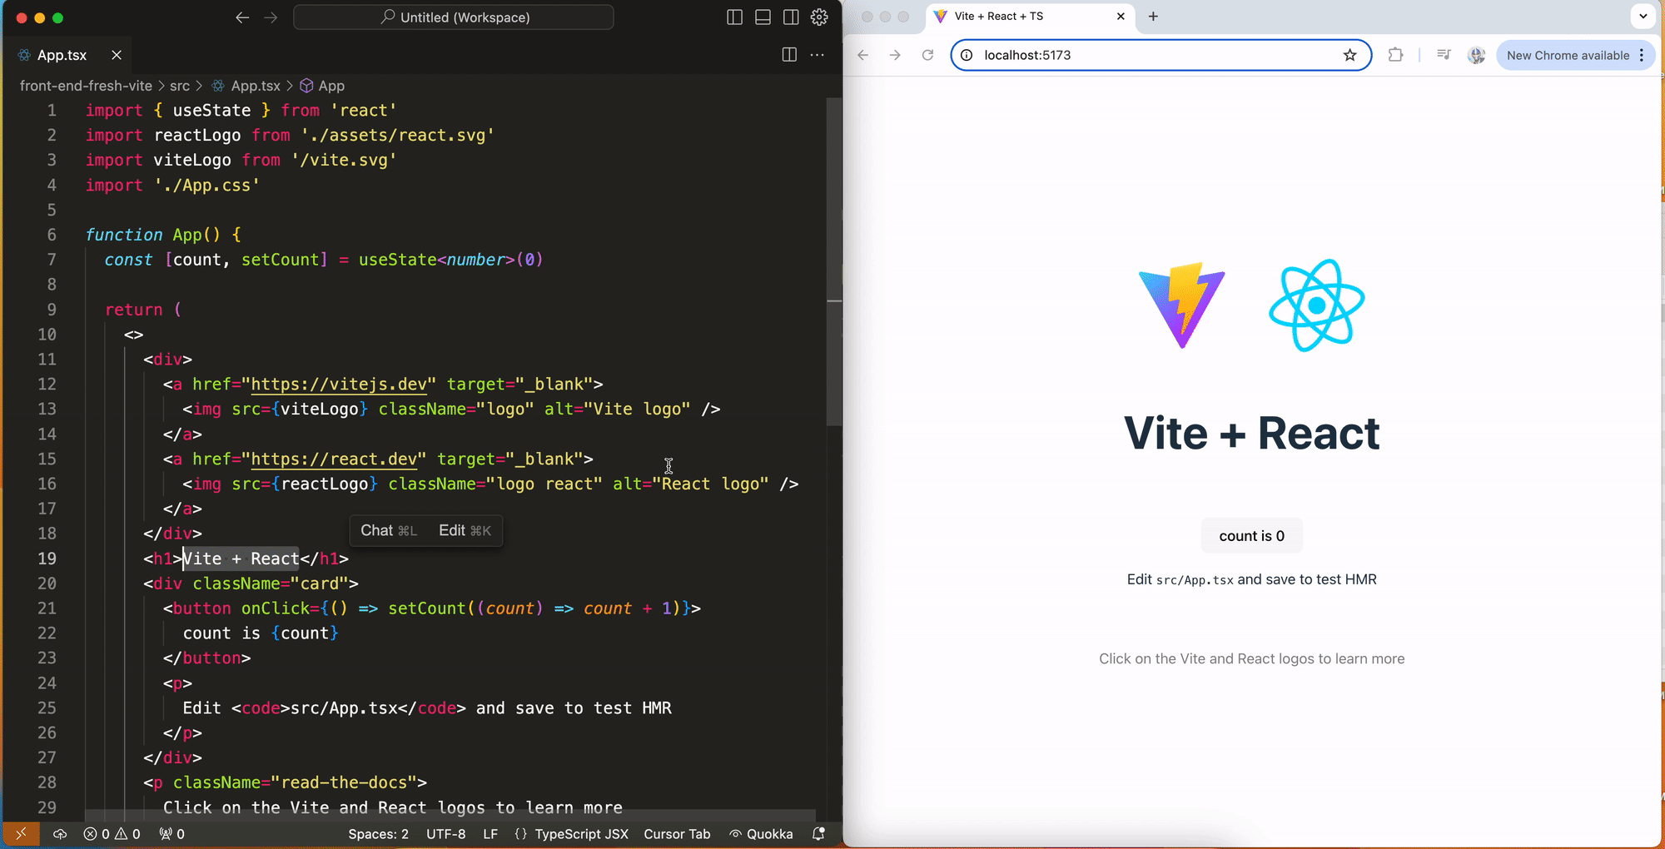Click the React logo in the webpage
Image resolution: width=1665 pixels, height=849 pixels.
1316,305
